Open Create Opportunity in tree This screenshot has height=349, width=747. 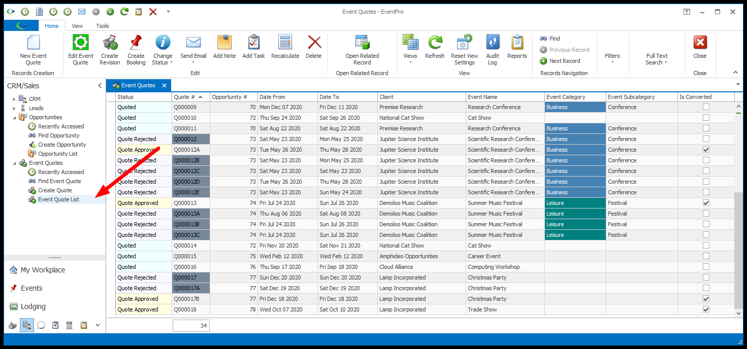coord(62,145)
